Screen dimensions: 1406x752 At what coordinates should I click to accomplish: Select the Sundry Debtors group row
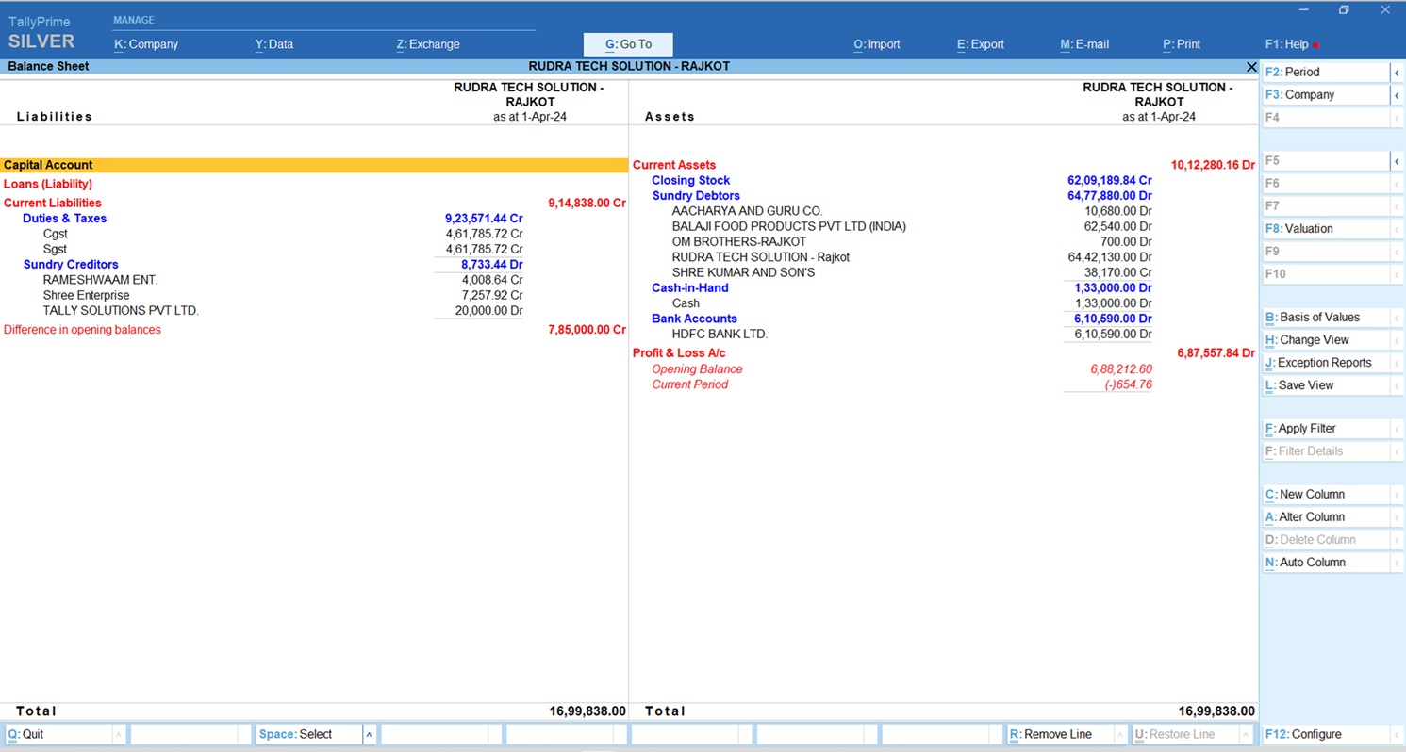(x=696, y=196)
